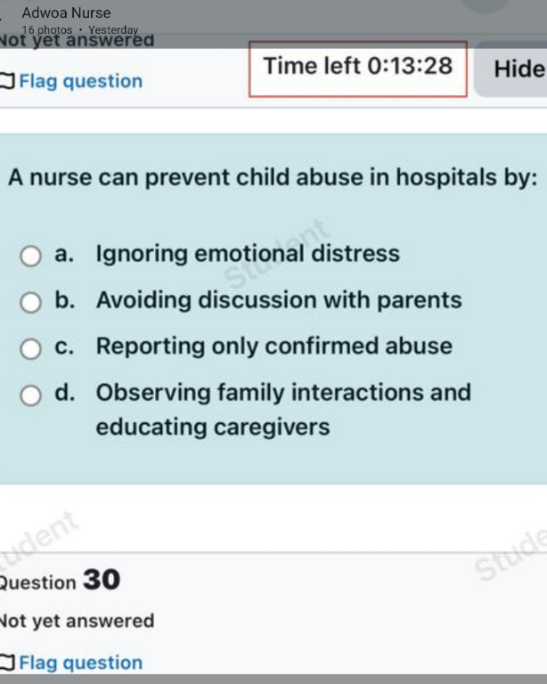Click the flag icon under Question 30

(x=7, y=663)
